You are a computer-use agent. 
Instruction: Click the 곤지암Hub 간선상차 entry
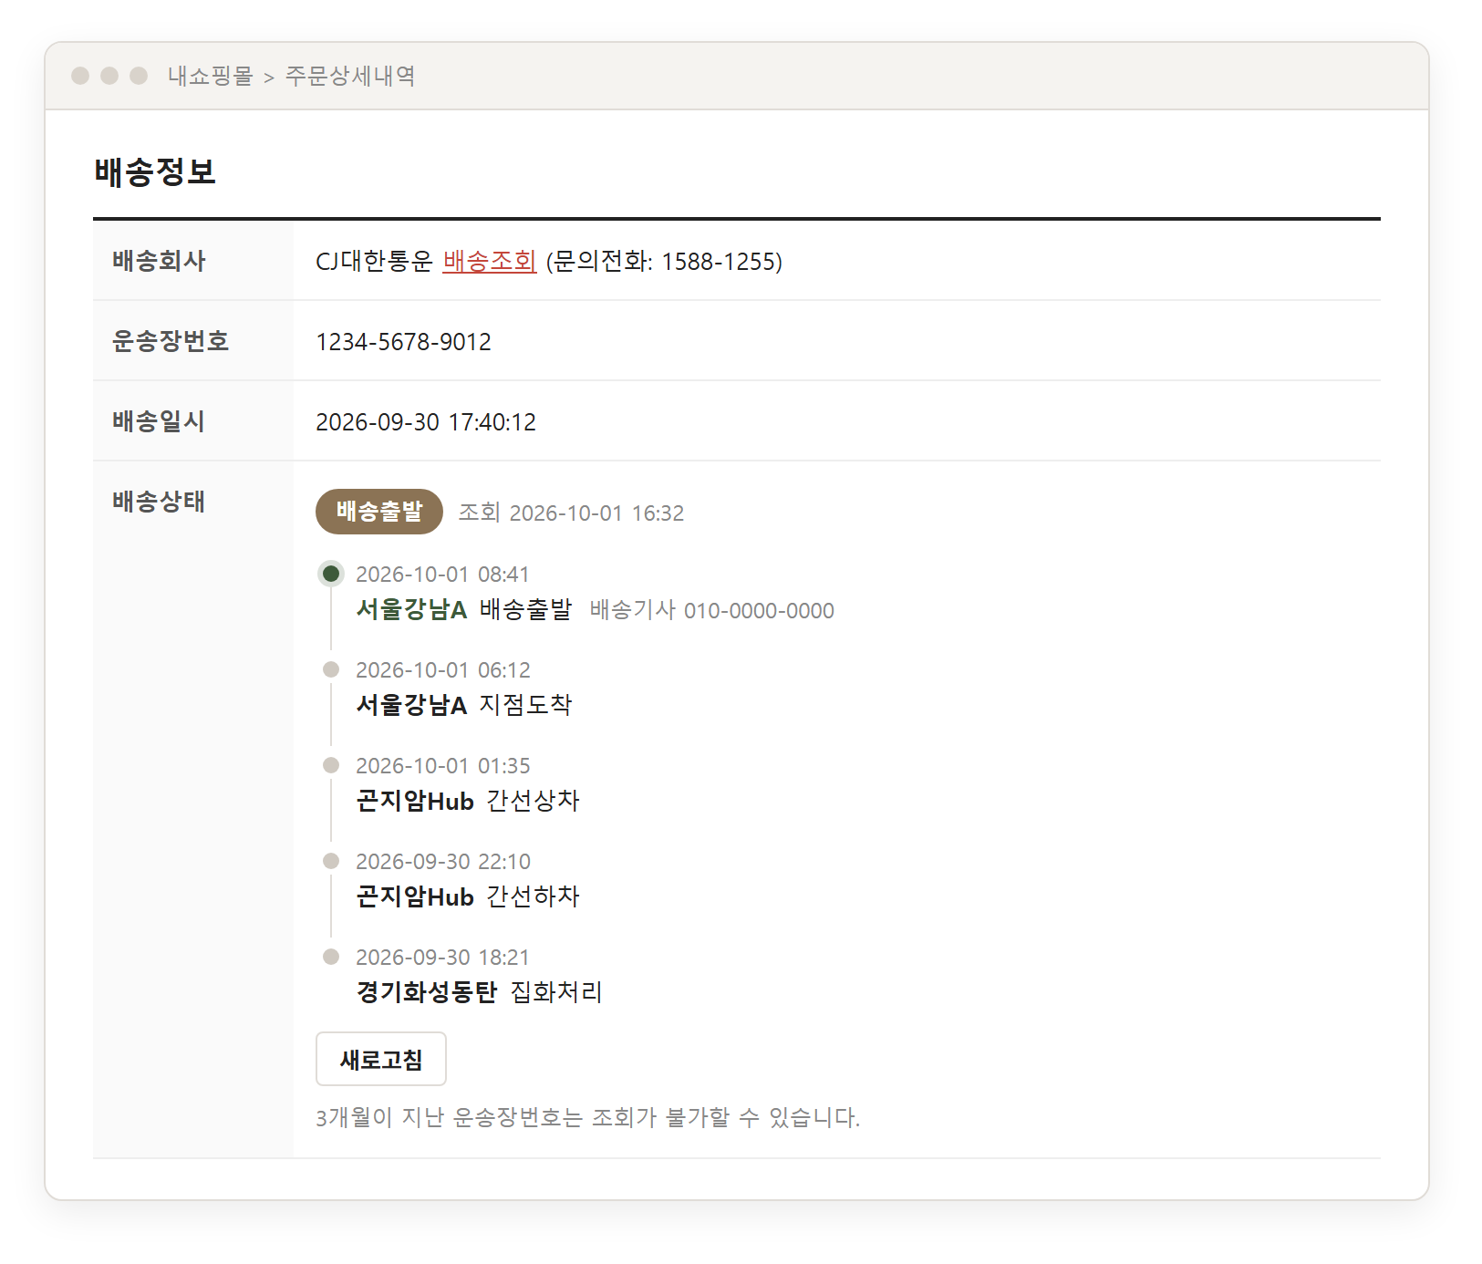point(468,801)
